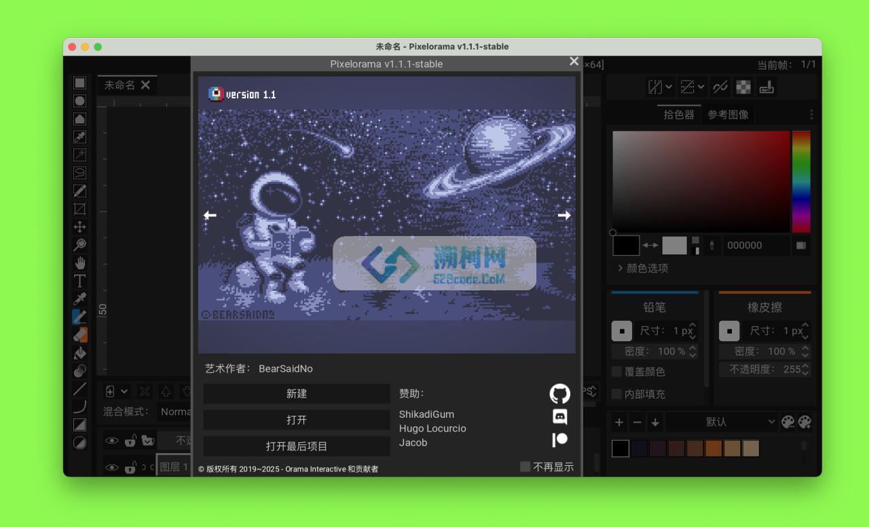The height and width of the screenshot is (527, 869).
Task: Click the rainbow hue slider
Action: (x=801, y=182)
